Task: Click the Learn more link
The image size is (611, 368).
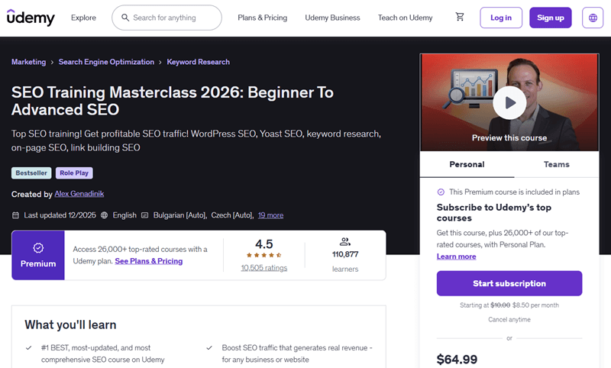Action: pos(456,257)
